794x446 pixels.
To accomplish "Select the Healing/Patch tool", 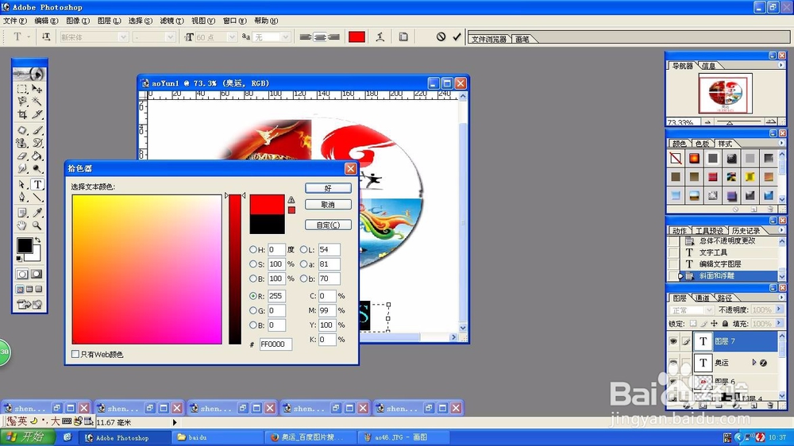I will [21, 130].
